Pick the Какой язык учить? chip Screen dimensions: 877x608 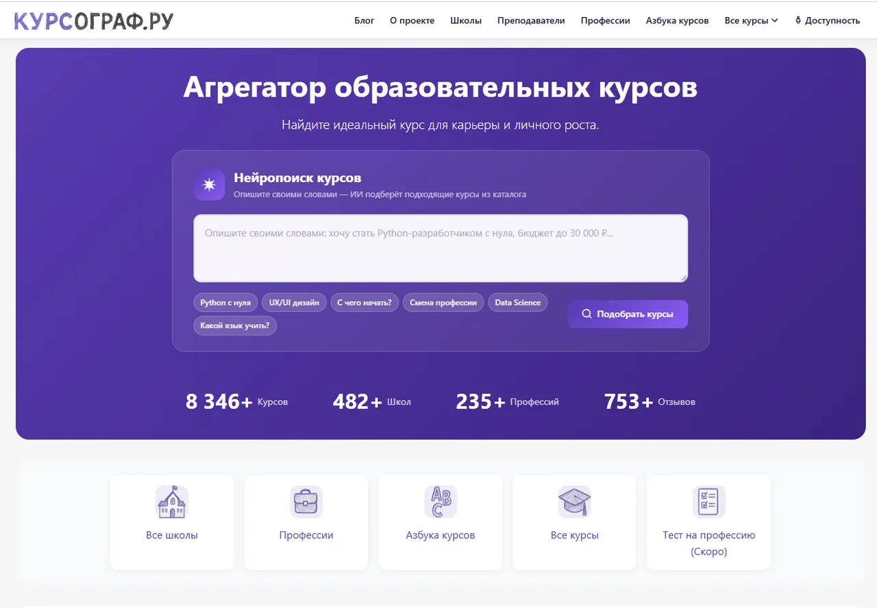point(235,325)
